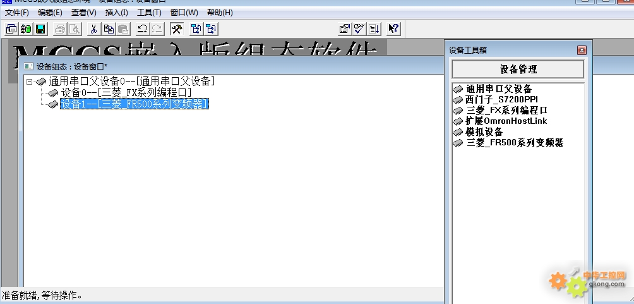Click the 设备管理 button

click(518, 70)
